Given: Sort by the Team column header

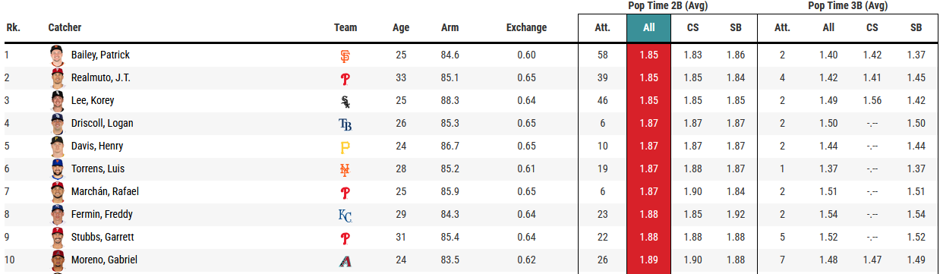Looking at the screenshot, I should 345,28.
